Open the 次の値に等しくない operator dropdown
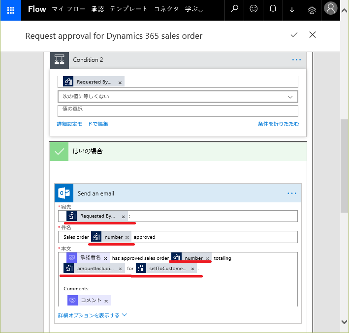Viewport: 349px width, 333px height. [178, 97]
